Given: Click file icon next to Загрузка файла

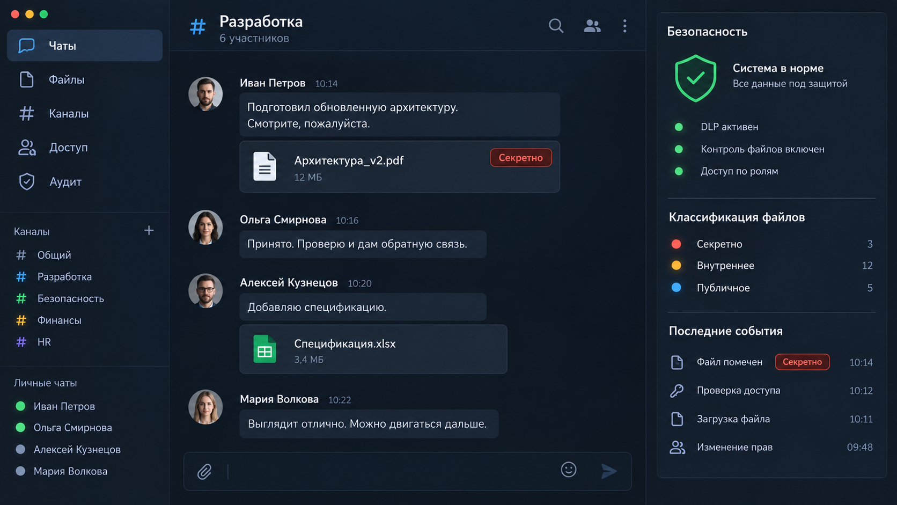Looking at the screenshot, I should pyautogui.click(x=677, y=419).
